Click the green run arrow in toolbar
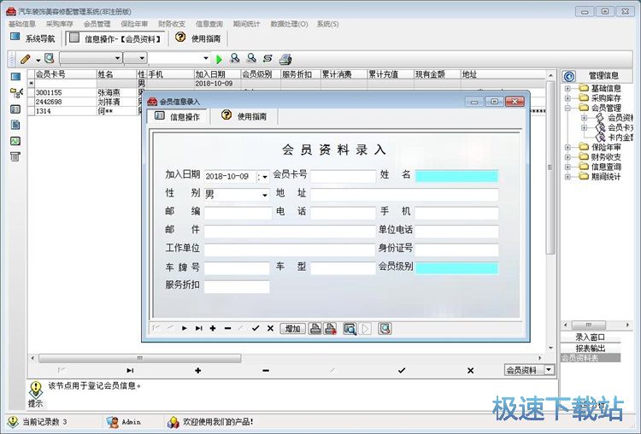This screenshot has height=434, width=641. (x=219, y=59)
